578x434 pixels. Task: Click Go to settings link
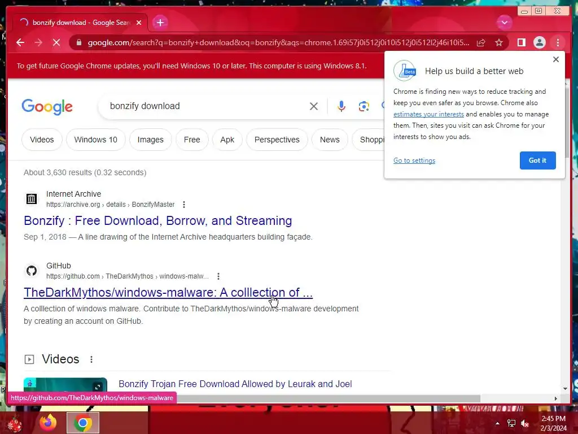pos(414,160)
